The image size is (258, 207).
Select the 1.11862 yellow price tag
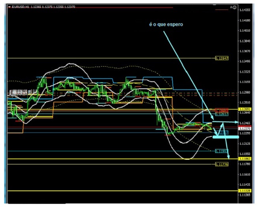pyautogui.click(x=245, y=159)
